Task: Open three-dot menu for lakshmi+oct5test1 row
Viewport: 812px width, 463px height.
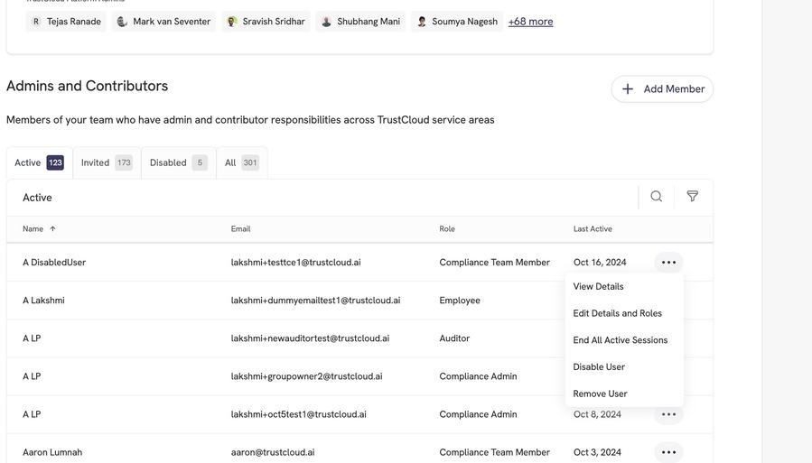Action: [x=668, y=414]
